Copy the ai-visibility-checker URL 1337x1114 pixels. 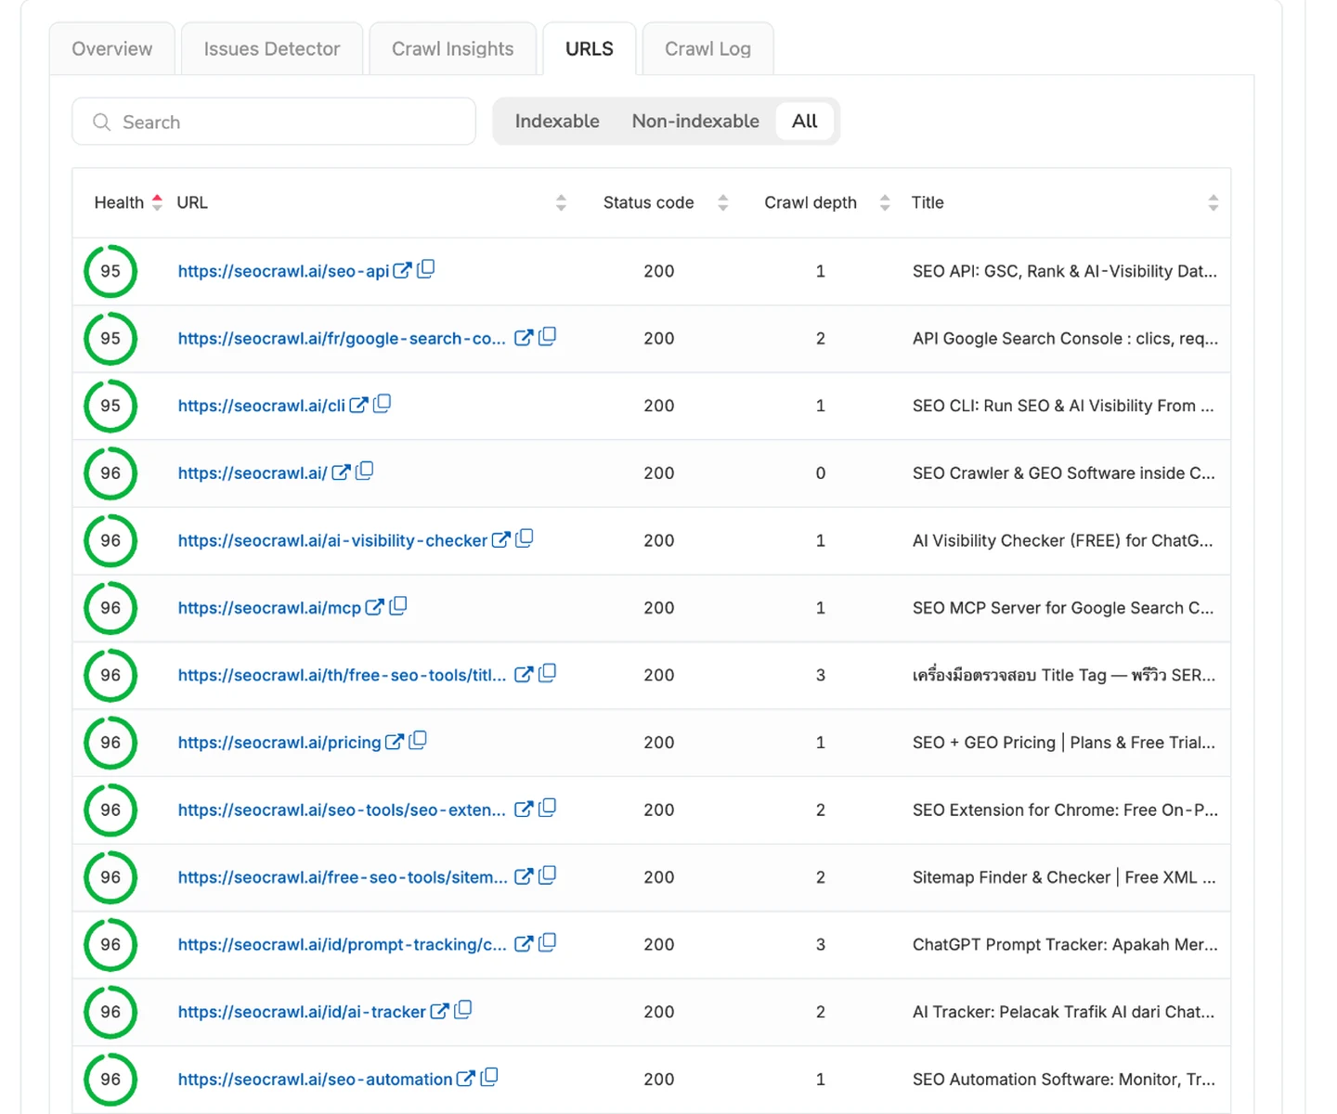[525, 538]
